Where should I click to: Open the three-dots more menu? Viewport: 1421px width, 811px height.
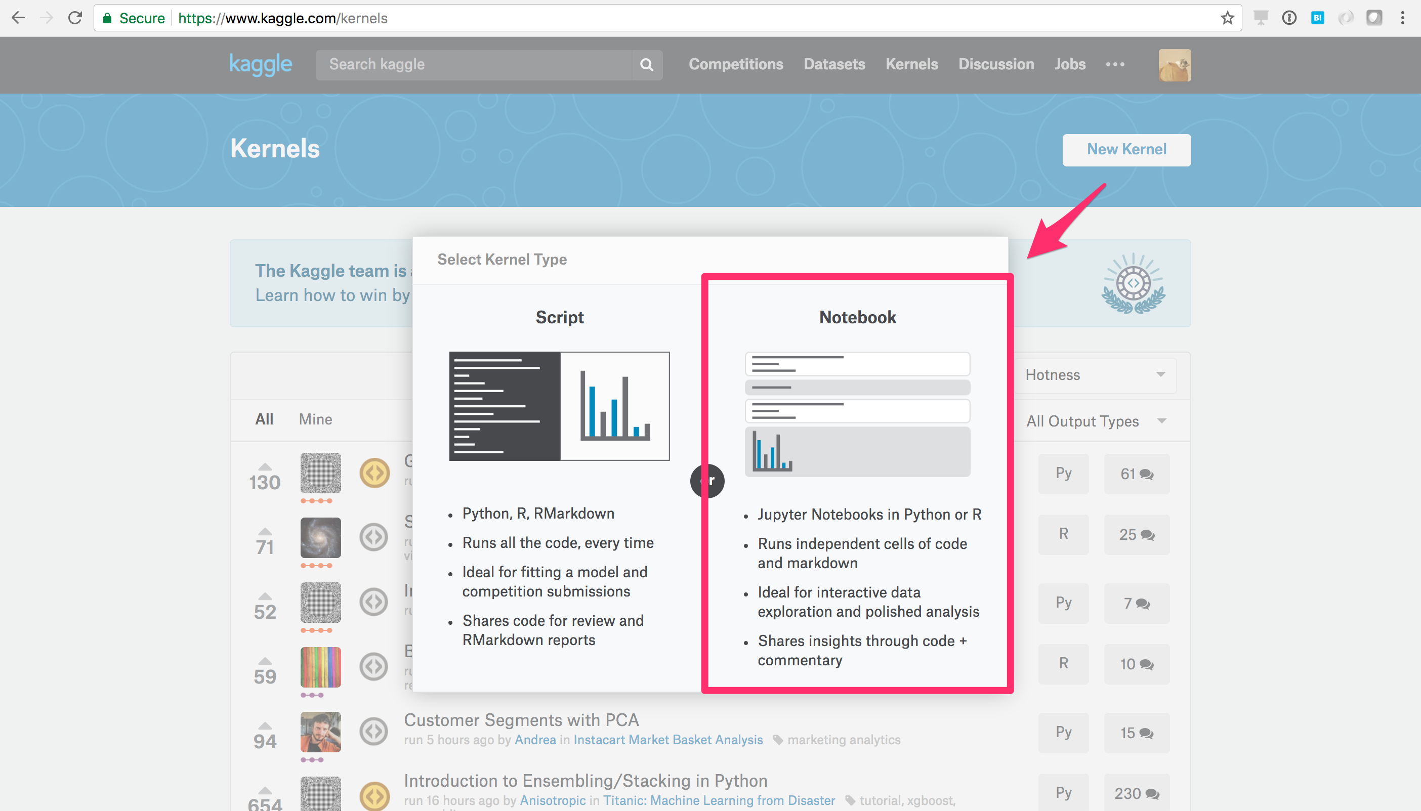[x=1115, y=65]
